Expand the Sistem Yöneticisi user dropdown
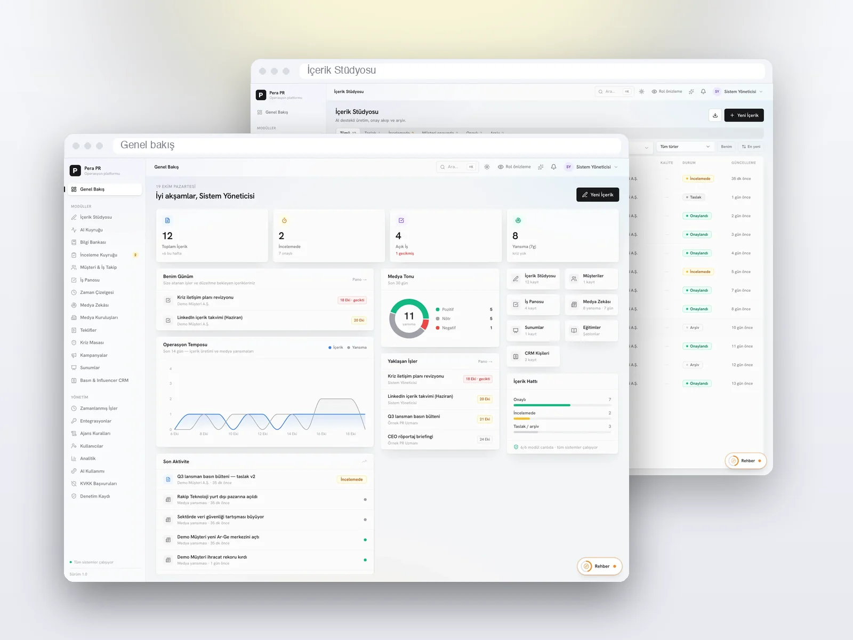The width and height of the screenshot is (853, 640). (591, 167)
